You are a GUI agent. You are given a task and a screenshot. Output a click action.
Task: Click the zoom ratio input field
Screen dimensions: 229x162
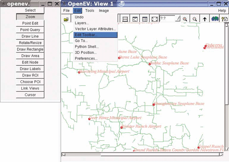(167, 19)
